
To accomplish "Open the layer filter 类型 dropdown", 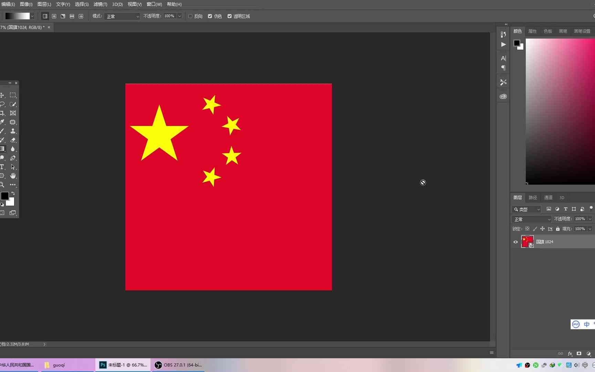I will (526, 209).
